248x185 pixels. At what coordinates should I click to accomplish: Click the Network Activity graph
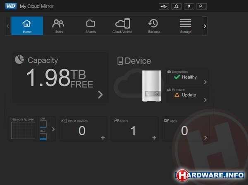click(23, 130)
